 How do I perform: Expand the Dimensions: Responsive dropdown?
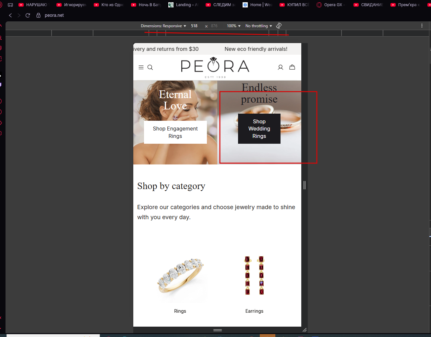coord(163,26)
